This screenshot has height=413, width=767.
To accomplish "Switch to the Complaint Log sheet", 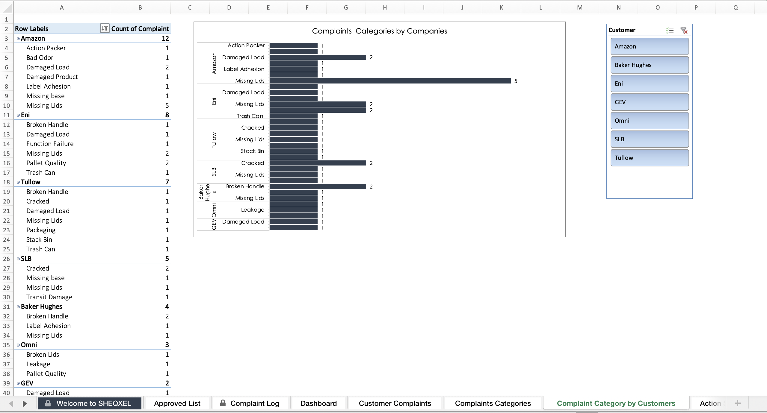I will pos(250,403).
